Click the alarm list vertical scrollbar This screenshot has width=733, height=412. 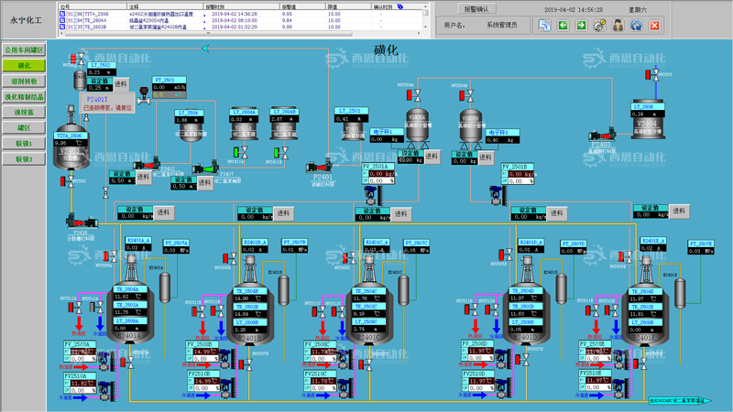click(x=425, y=17)
